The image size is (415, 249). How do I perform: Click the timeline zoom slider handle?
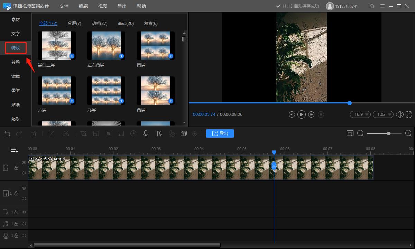click(x=389, y=133)
